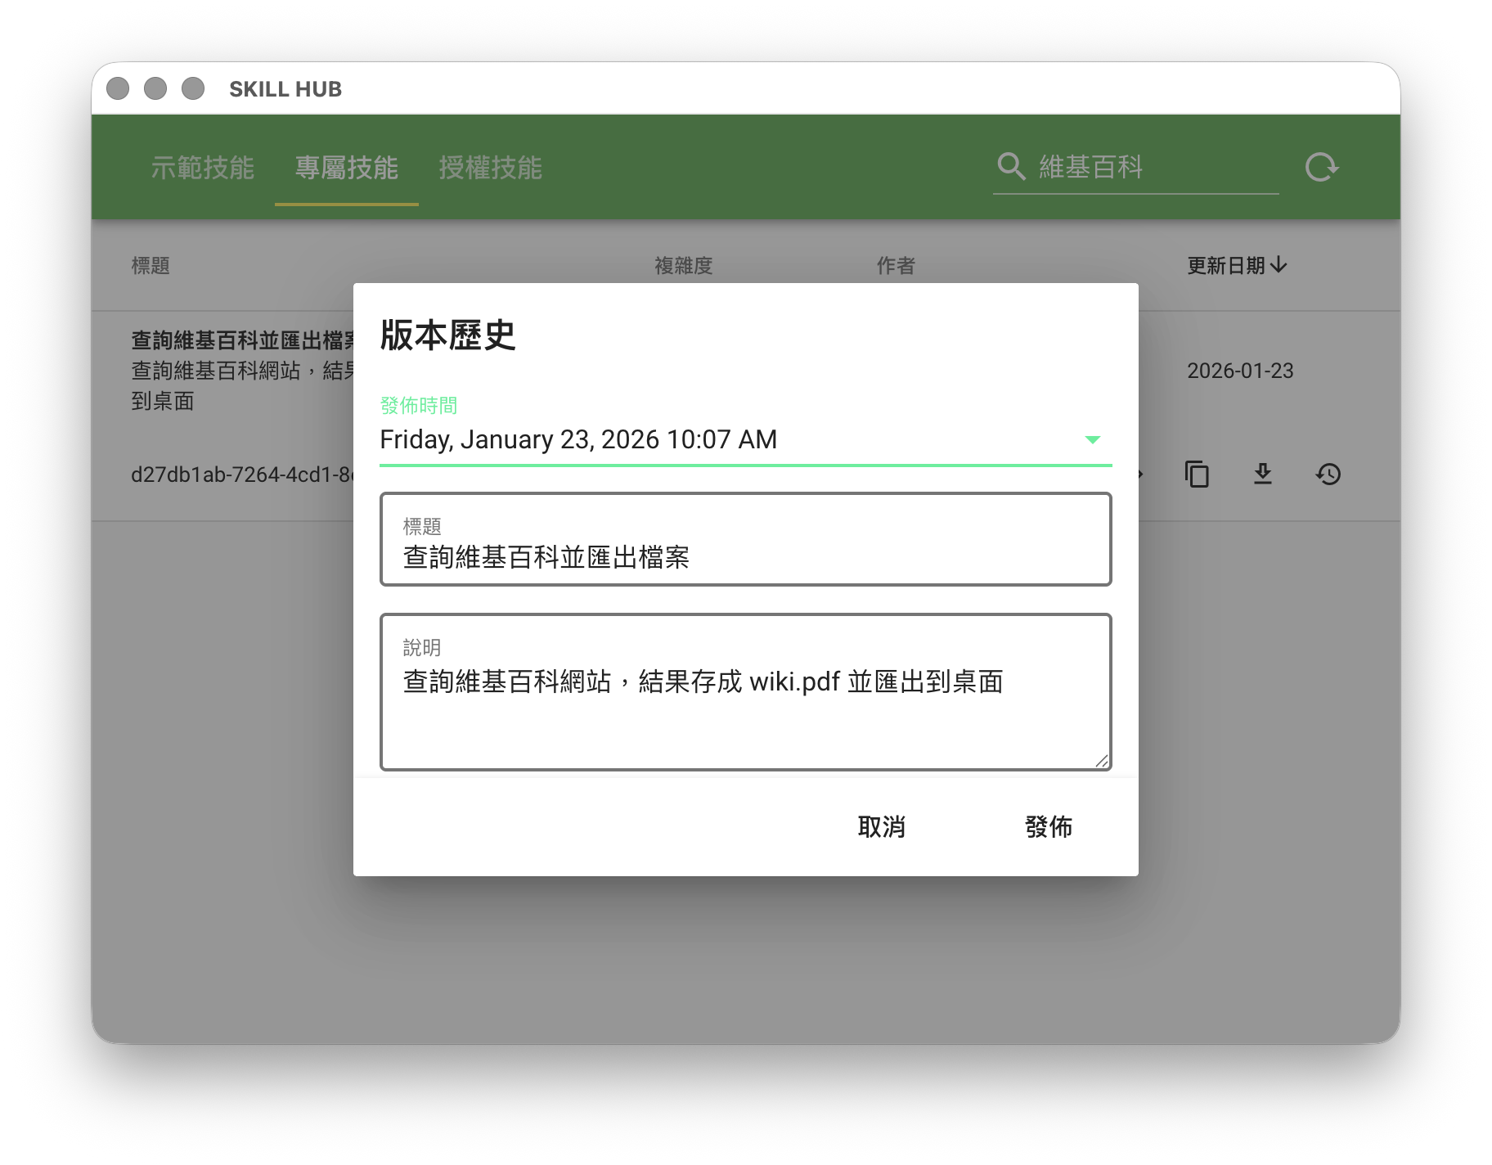Click the refresh icon in the header
The width and height of the screenshot is (1492, 1165).
click(1321, 167)
